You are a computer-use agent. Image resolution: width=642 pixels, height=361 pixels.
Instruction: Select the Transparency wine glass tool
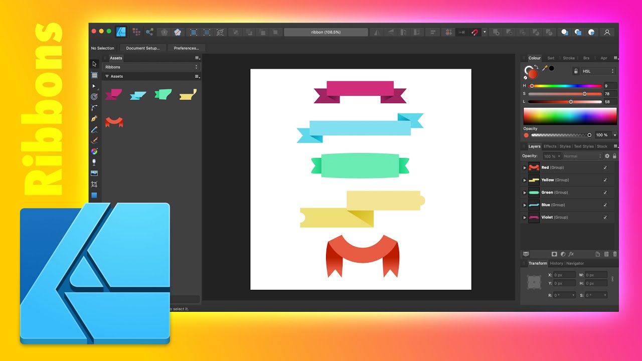(94, 162)
